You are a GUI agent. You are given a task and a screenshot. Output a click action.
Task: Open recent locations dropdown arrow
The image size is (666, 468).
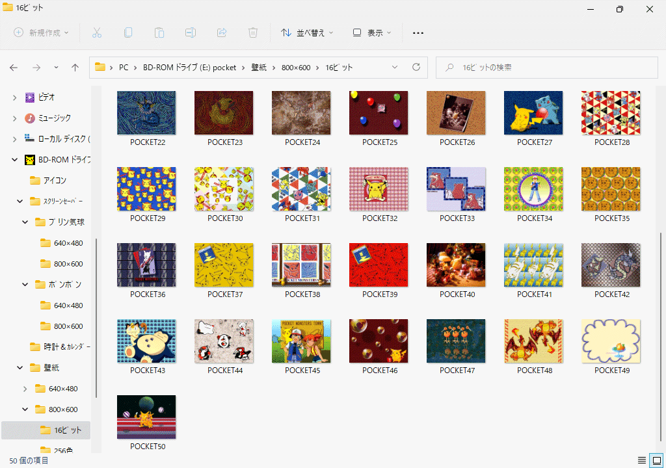pyautogui.click(x=56, y=68)
